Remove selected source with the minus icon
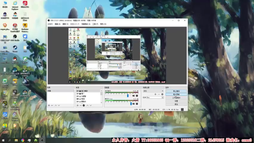254x143 pixels. [x=81, y=106]
